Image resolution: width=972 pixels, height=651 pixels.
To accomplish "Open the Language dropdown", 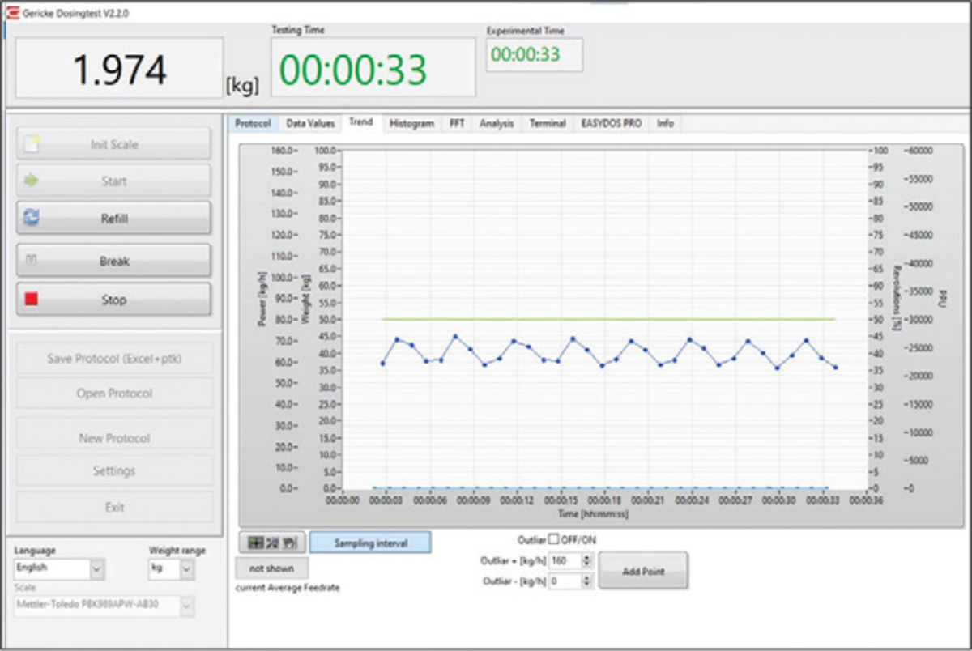I will click(x=97, y=569).
